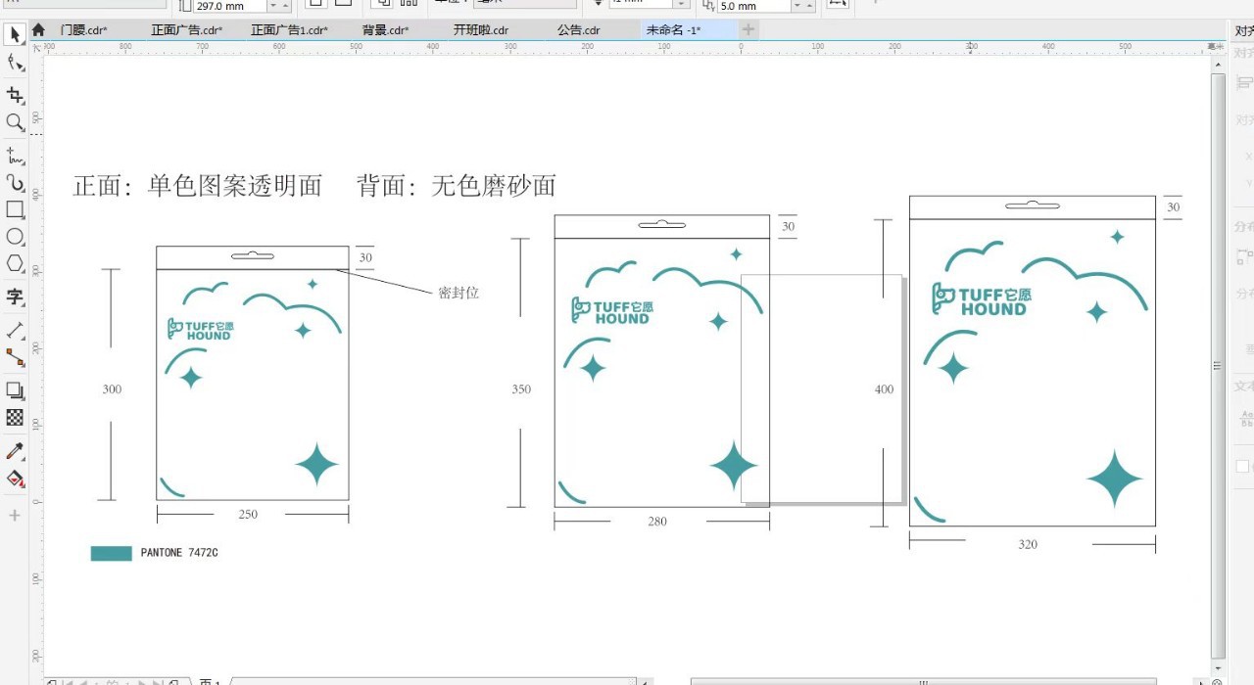Screen dimensions: 1254x685
Task: Select the Color Eyedropper tool
Action: point(15,451)
